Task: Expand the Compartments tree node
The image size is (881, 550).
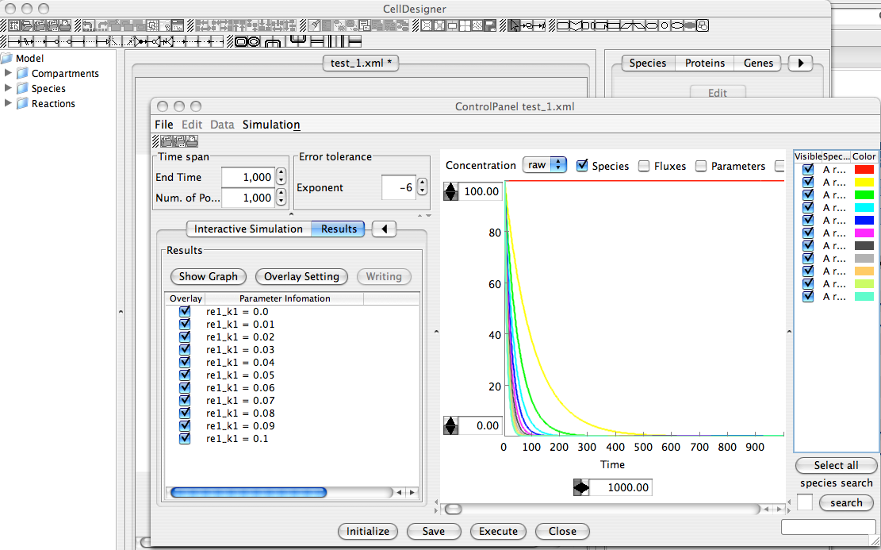Action: click(9, 73)
